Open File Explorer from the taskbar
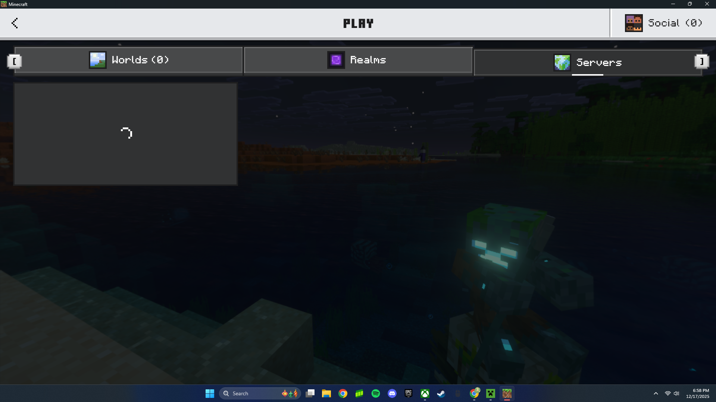The image size is (716, 402). click(326, 393)
